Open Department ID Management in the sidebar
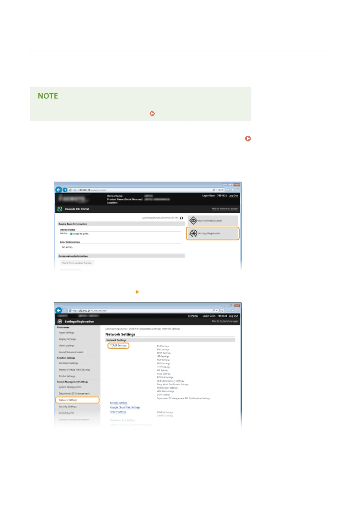This screenshot has height=508, width=359. point(74,394)
